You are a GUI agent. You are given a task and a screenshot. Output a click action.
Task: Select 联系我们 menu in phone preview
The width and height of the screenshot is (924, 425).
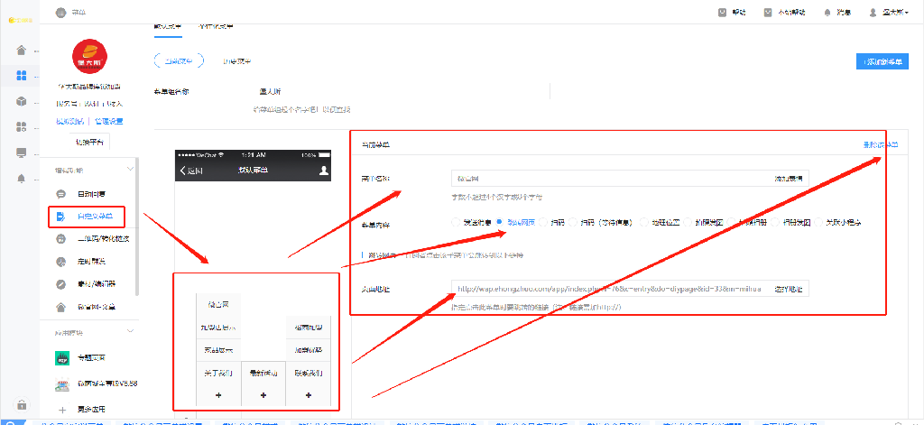[x=309, y=374]
